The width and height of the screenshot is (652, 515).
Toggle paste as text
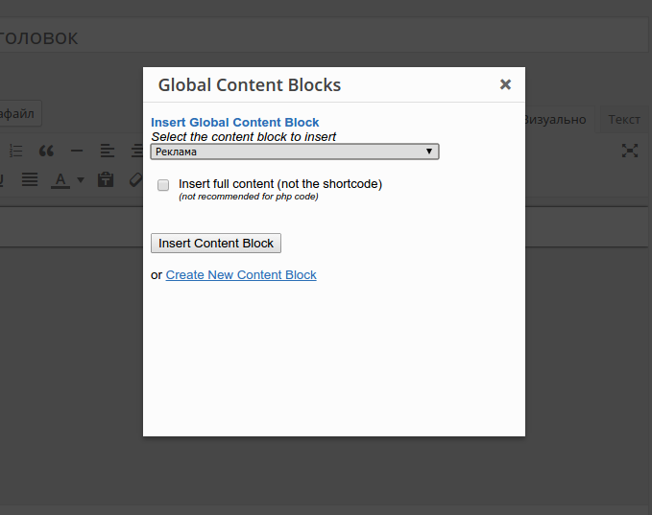coord(106,179)
